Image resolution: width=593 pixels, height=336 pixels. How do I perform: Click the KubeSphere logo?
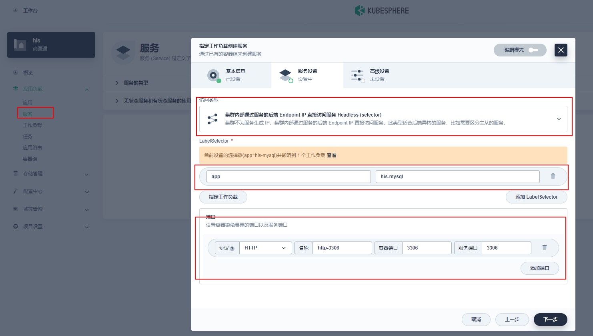(x=382, y=10)
